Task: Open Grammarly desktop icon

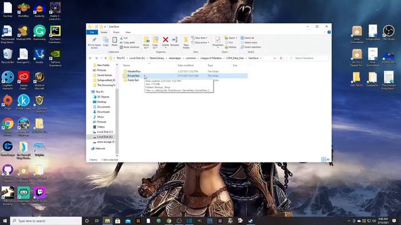Action: (x=39, y=33)
